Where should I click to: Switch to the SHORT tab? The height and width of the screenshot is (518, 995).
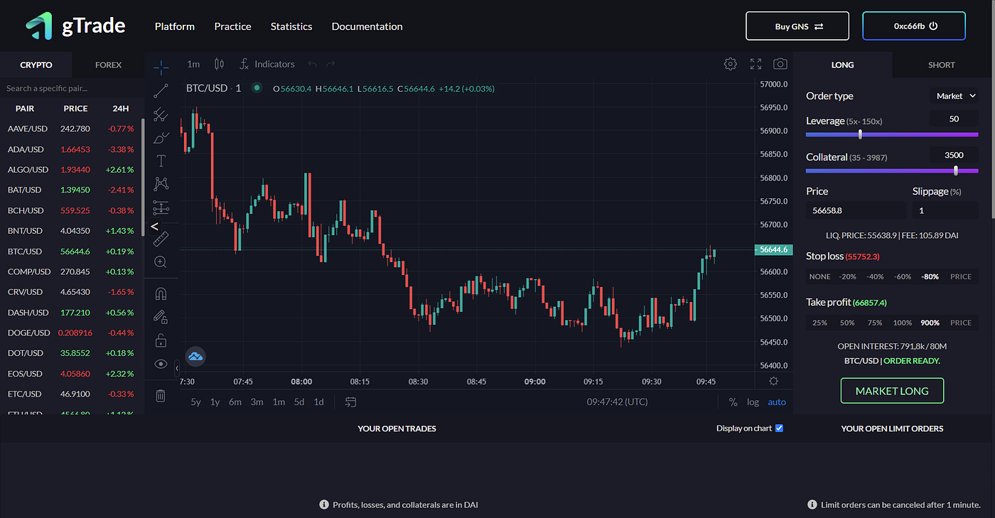[x=942, y=65]
